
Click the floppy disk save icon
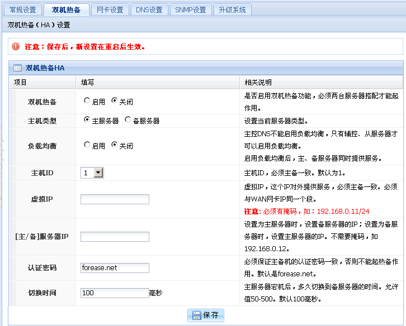tap(197, 315)
